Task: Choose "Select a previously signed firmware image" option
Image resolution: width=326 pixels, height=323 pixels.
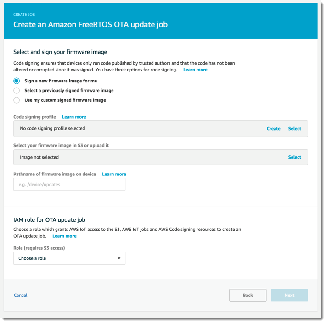Action: pyautogui.click(x=17, y=90)
